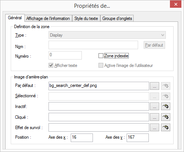Browse for Effet de survol image

154,128
